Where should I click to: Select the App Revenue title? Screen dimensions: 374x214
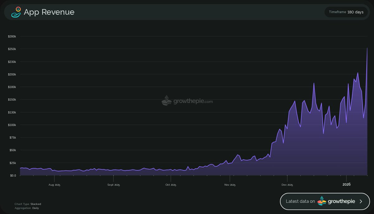point(49,12)
